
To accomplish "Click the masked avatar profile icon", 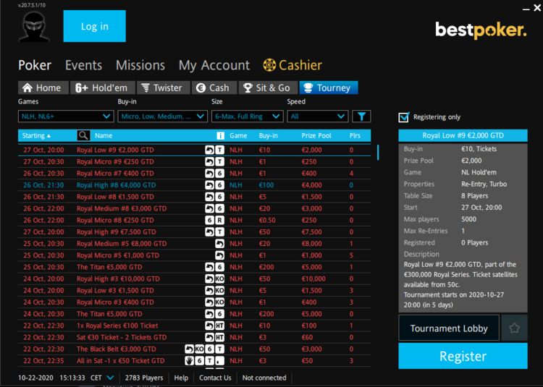I will coord(34,27).
